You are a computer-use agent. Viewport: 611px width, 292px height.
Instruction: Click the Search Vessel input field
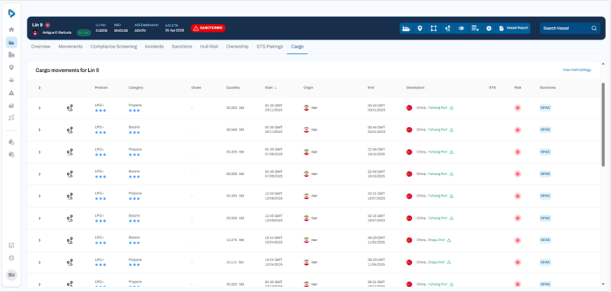[x=565, y=29]
